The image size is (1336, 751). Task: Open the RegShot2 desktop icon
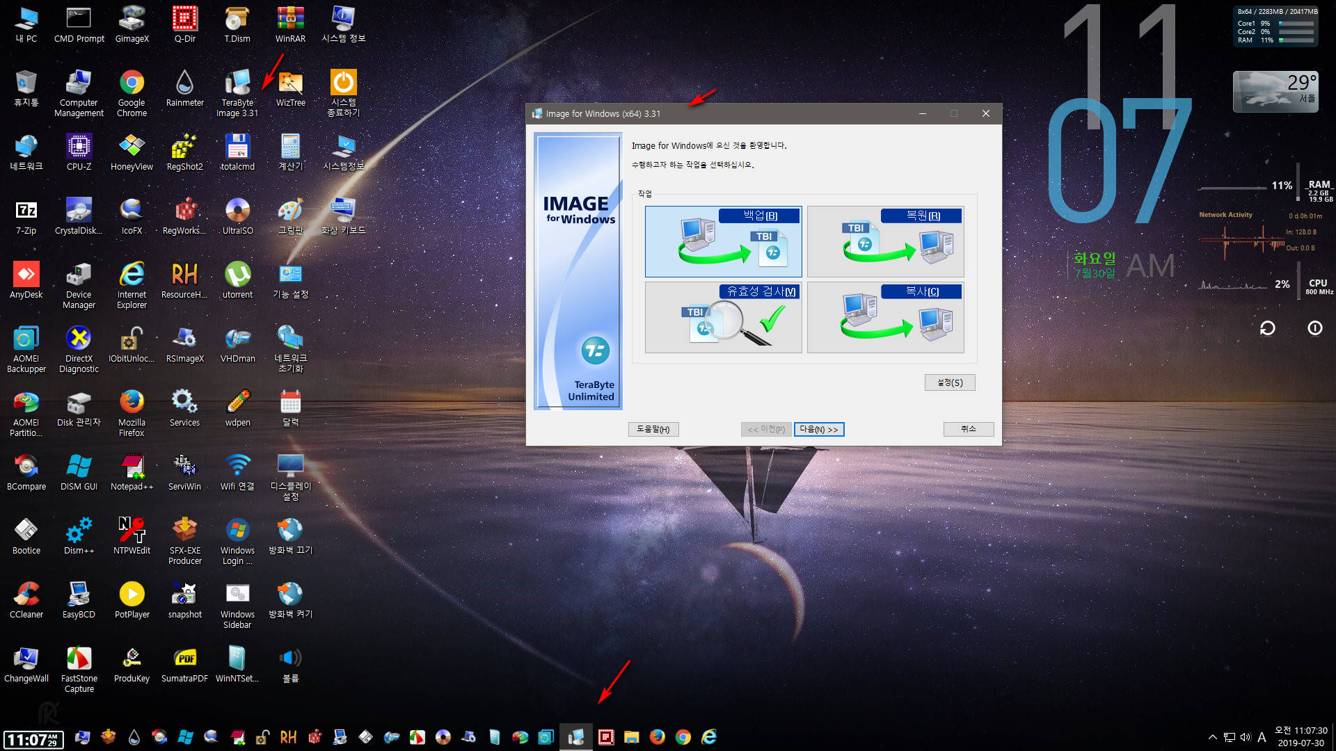tap(184, 152)
